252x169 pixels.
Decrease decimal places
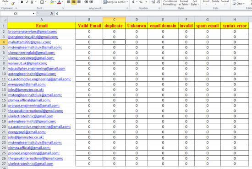pyautogui.click(x=158, y=2)
